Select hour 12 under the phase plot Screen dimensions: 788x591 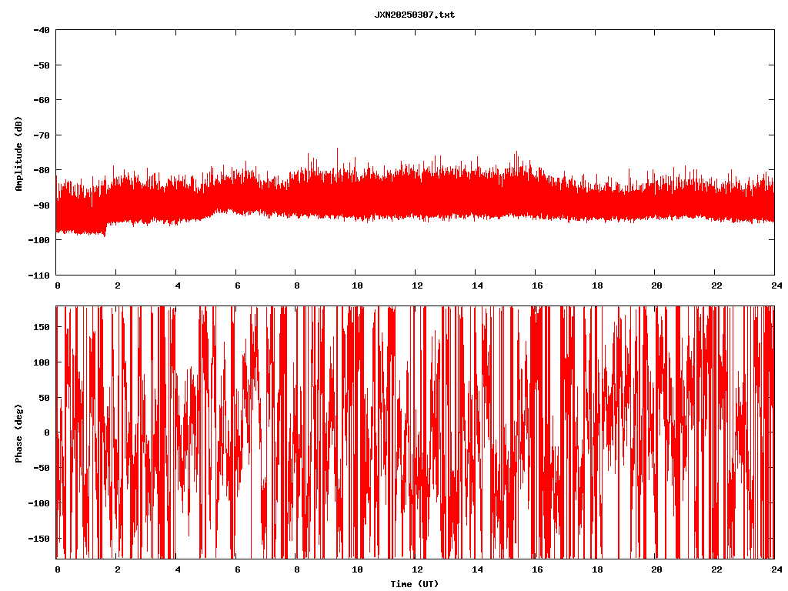click(x=417, y=569)
